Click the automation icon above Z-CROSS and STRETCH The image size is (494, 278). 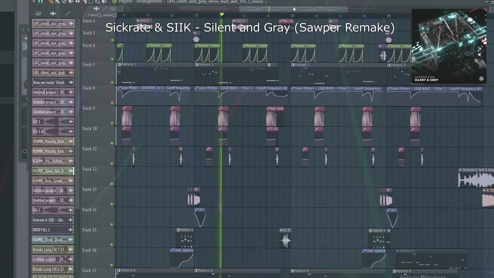coord(105,8)
